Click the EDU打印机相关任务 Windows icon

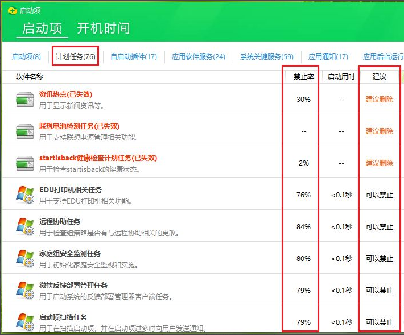[x=25, y=195]
